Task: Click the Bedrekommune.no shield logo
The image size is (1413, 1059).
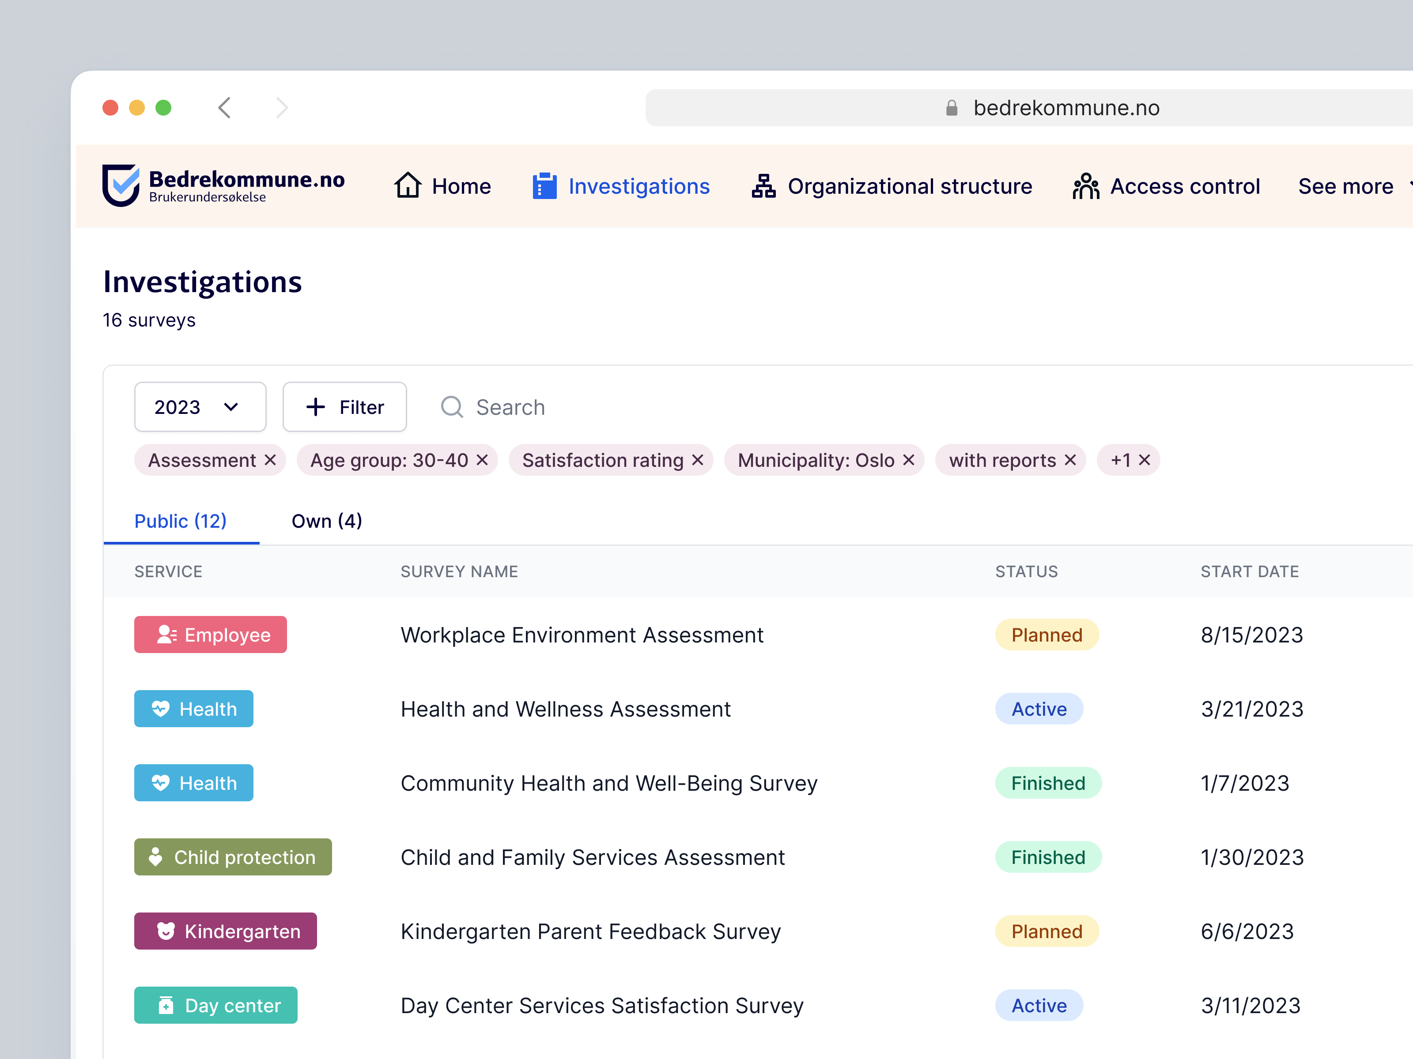Action: (x=121, y=186)
